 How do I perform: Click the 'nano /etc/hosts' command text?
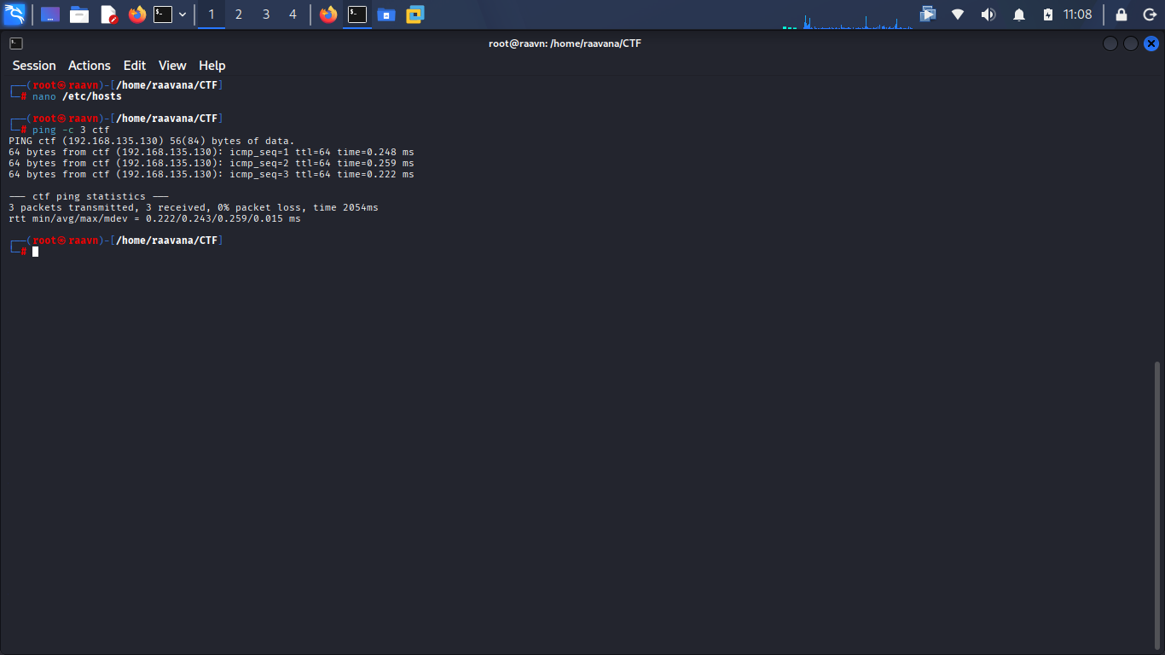77,96
